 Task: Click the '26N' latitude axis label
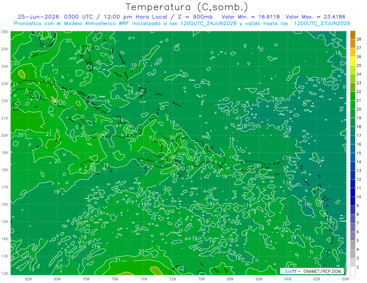[5, 32]
